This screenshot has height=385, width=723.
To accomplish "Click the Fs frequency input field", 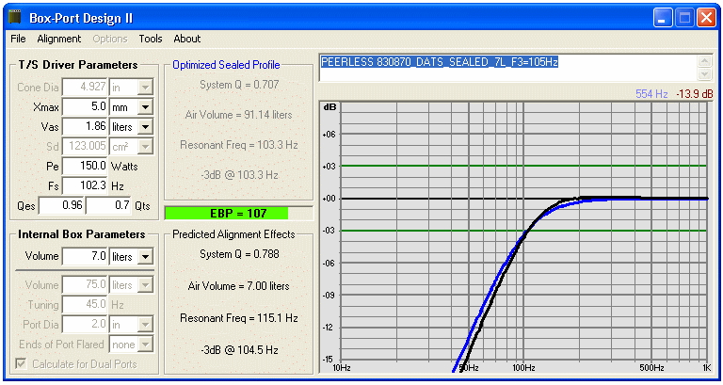I will pos(85,185).
